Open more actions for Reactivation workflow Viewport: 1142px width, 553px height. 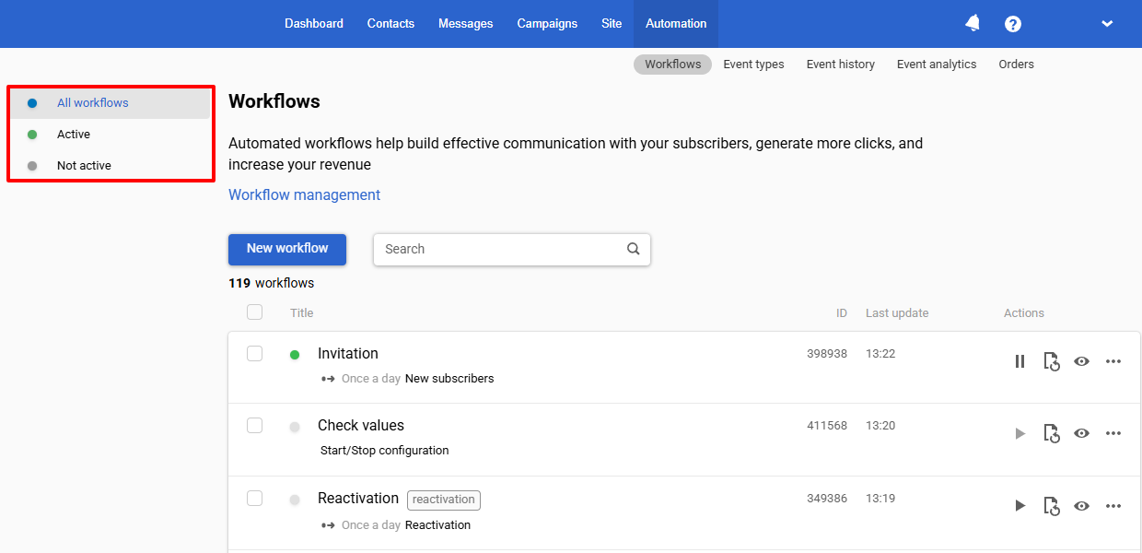pos(1113,506)
